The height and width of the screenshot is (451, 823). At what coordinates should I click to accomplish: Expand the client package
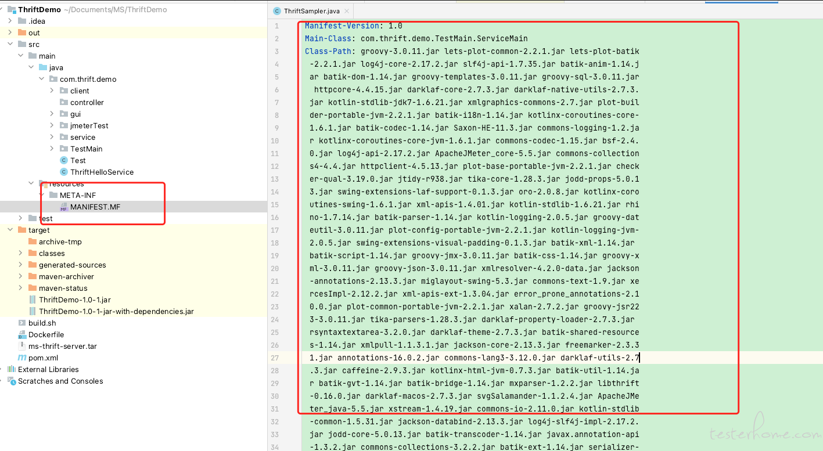[x=53, y=91]
